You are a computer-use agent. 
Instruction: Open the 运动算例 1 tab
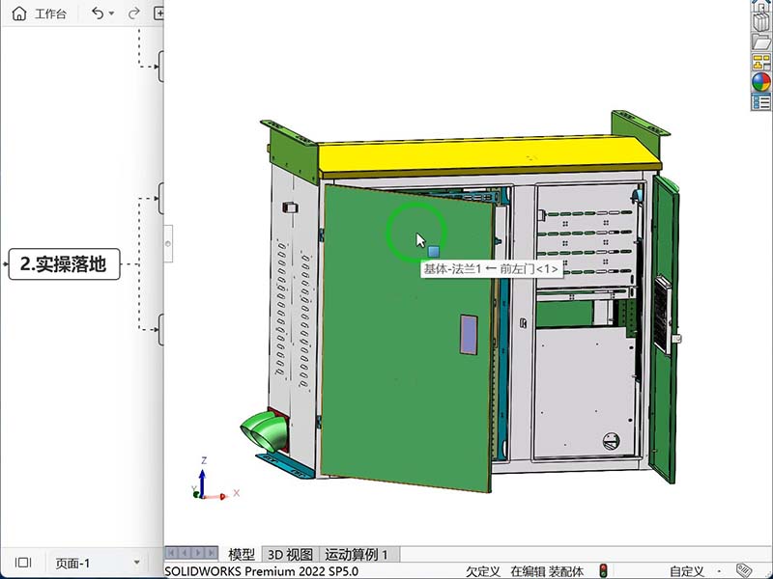tap(357, 554)
